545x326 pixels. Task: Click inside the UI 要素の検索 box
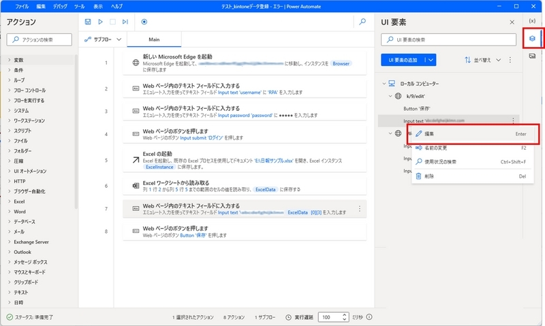pos(448,39)
